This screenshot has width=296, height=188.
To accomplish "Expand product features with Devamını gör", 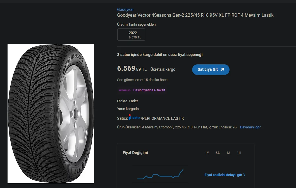I will point(250,127).
